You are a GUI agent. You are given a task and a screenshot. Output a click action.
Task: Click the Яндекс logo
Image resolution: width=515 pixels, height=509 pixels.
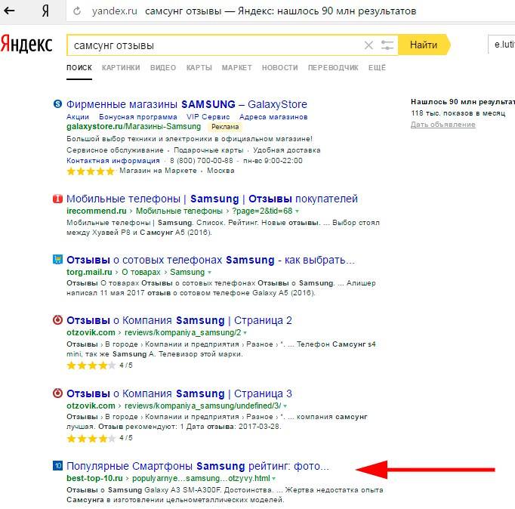(x=26, y=44)
